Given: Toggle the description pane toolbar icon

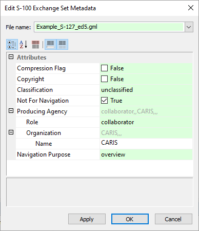Looking at the screenshot, I should (51, 45).
